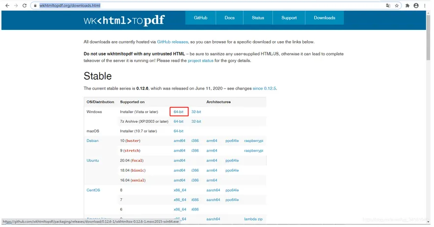Download Debian 9 stretch amd64
Image resolution: width=434 pixels, height=227 pixels.
click(x=179, y=151)
